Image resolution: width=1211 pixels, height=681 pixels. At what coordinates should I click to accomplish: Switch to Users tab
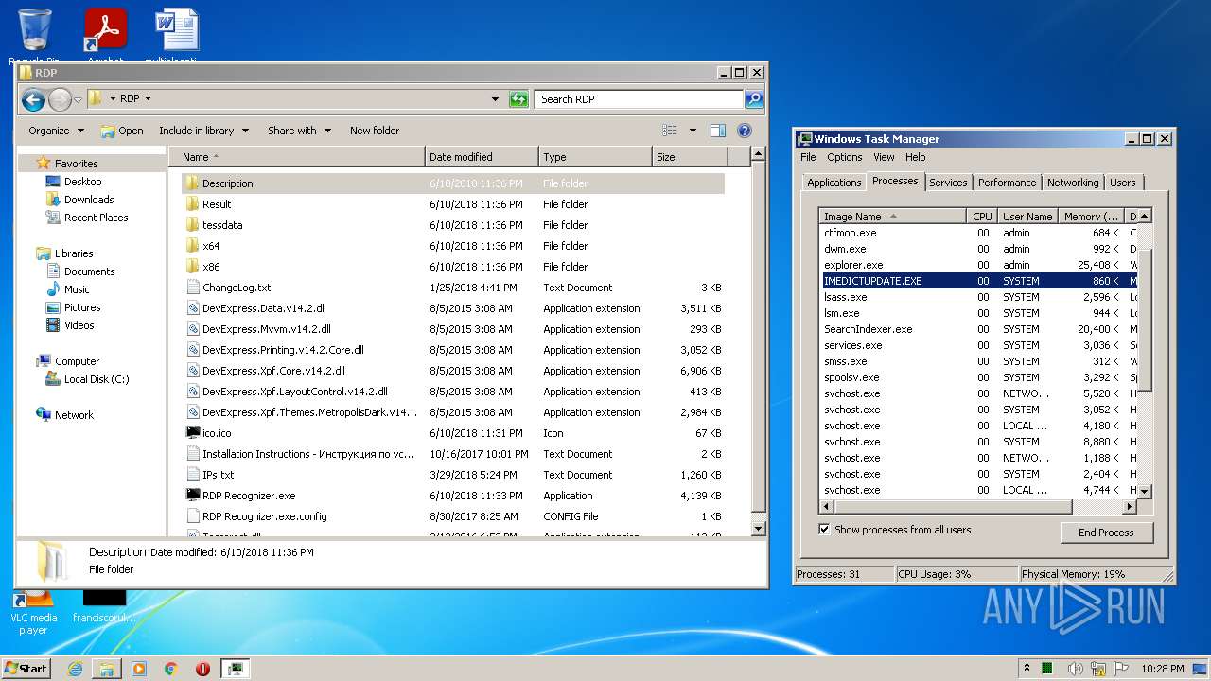[x=1123, y=183]
